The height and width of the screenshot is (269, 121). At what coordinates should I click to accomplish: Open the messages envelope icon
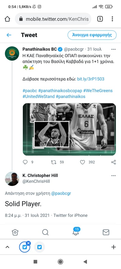tap(106, 232)
